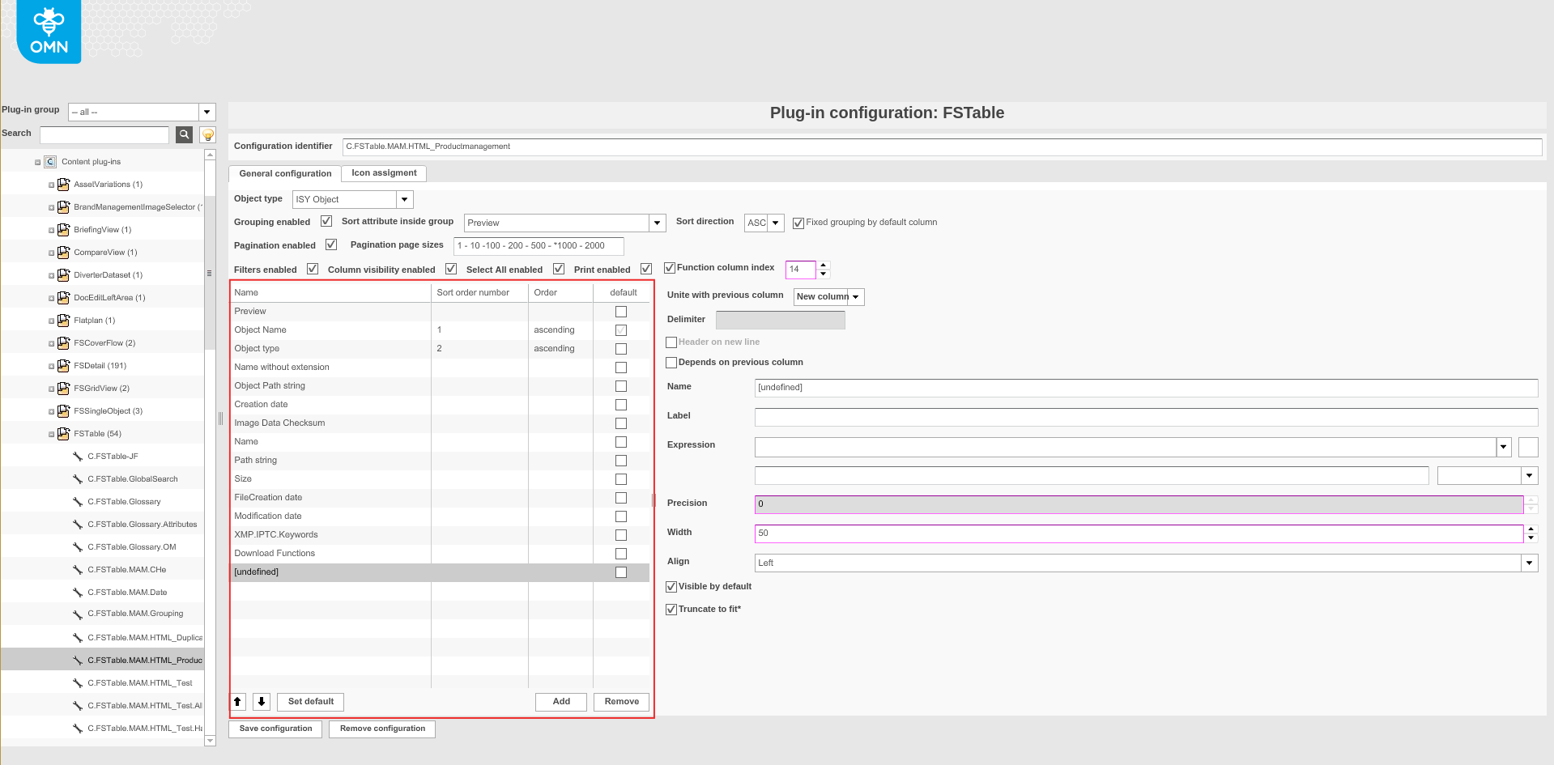
Task: Uncheck the Grouping enabled checkbox
Action: point(326,220)
